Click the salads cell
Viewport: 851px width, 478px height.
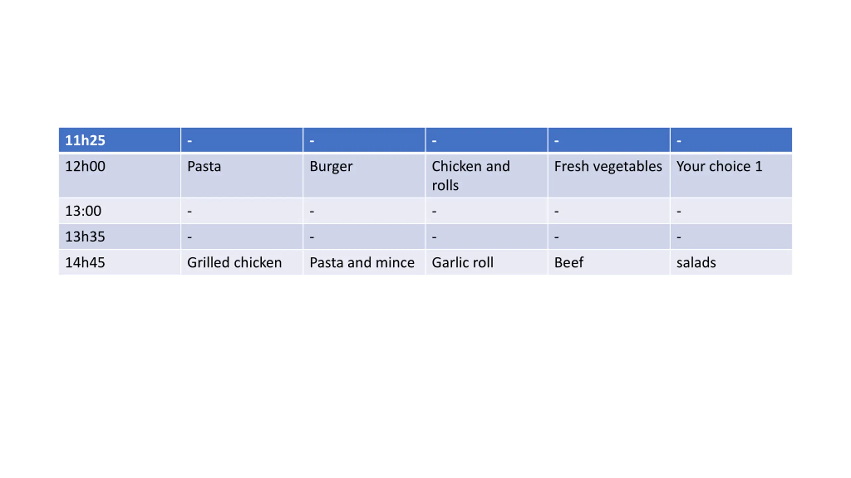click(x=731, y=262)
